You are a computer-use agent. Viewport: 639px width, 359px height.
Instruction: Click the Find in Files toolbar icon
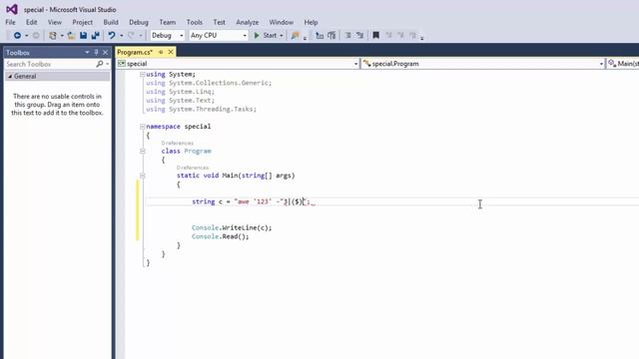[x=296, y=36]
